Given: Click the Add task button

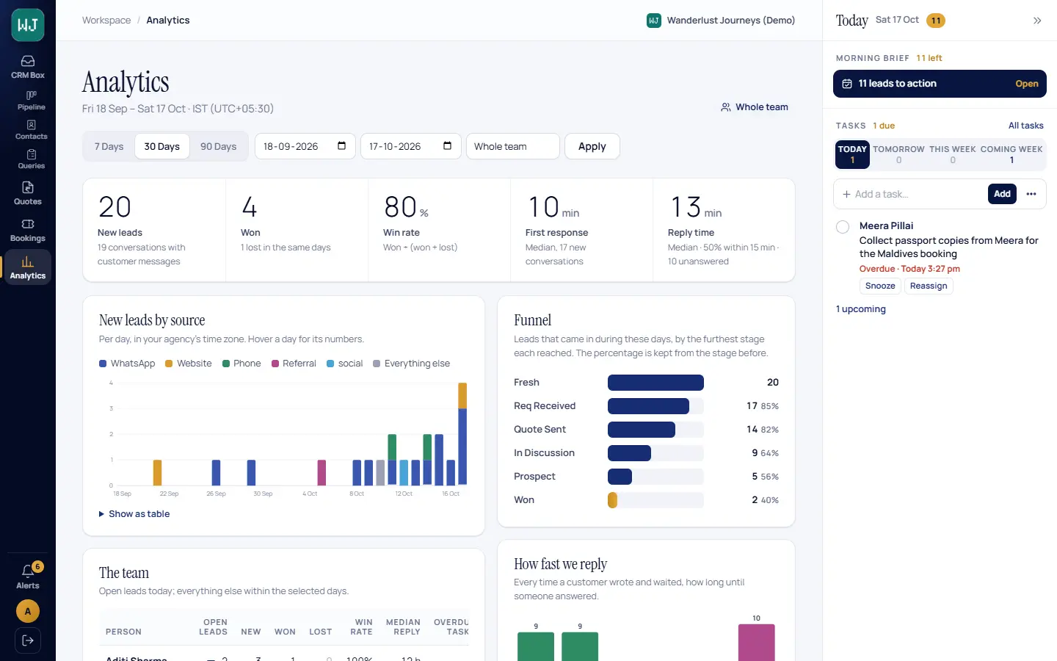Looking at the screenshot, I should point(1002,194).
